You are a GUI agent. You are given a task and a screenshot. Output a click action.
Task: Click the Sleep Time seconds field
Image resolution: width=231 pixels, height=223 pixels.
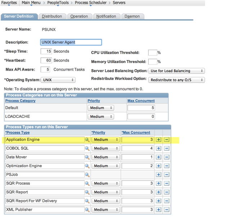(46, 52)
